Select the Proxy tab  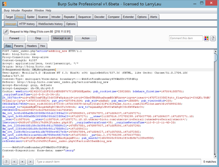pos(20,17)
